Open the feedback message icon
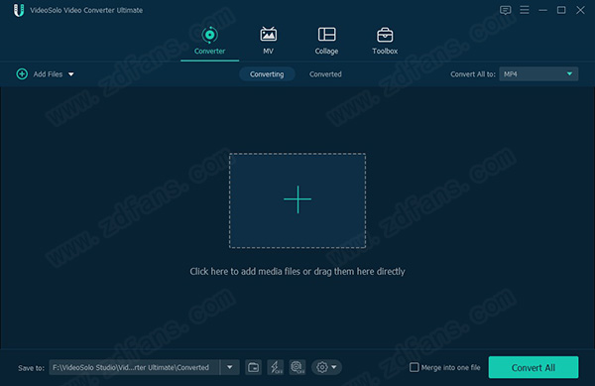 coord(505,10)
